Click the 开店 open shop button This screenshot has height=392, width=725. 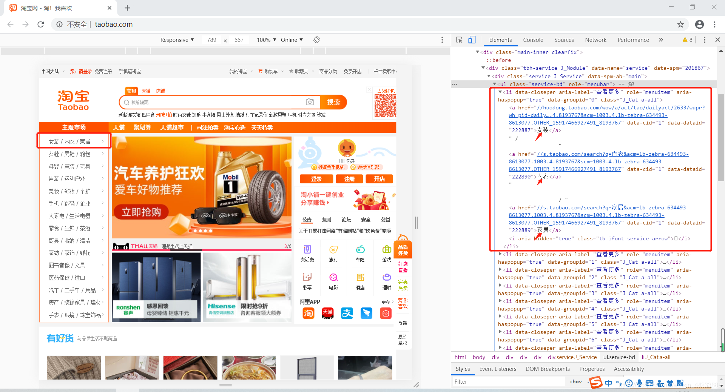tap(379, 179)
